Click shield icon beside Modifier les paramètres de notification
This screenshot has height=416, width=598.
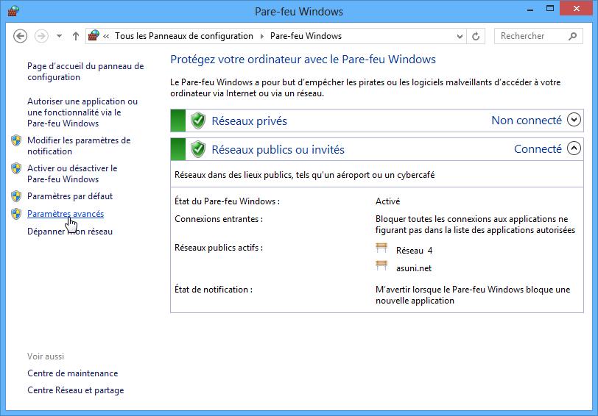(16, 140)
